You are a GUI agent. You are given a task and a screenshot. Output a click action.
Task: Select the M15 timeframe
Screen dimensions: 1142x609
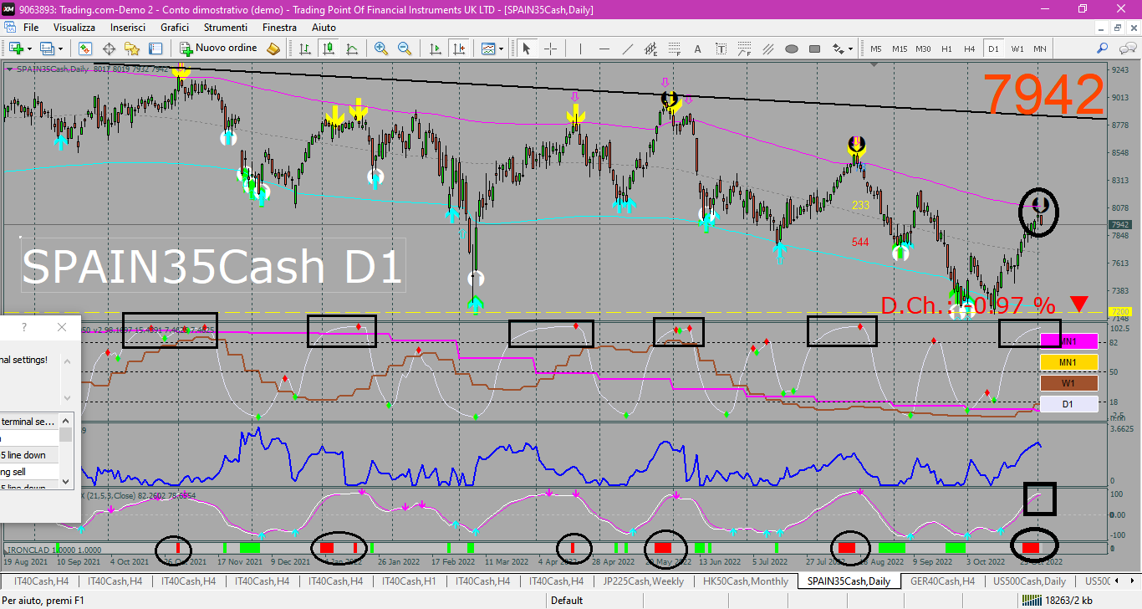point(900,49)
